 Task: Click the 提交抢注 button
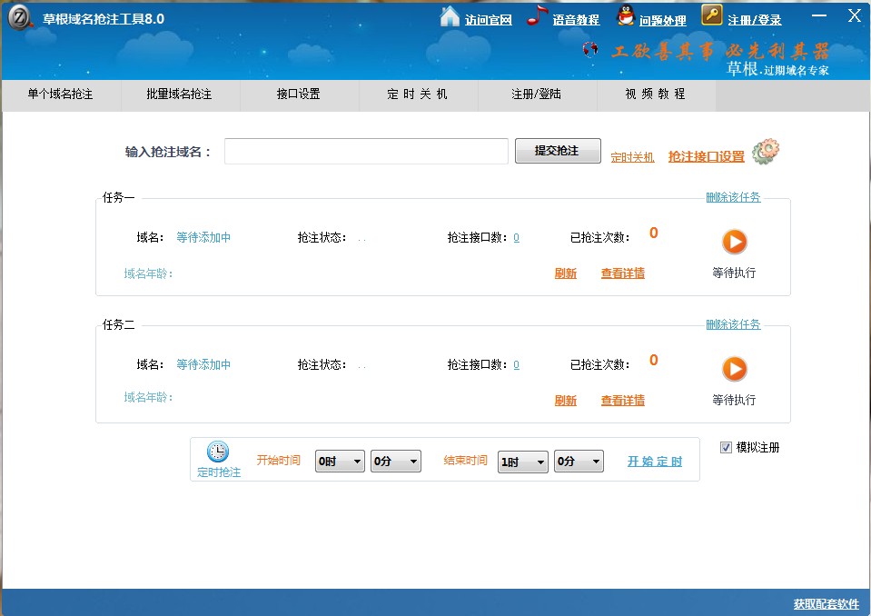click(557, 151)
